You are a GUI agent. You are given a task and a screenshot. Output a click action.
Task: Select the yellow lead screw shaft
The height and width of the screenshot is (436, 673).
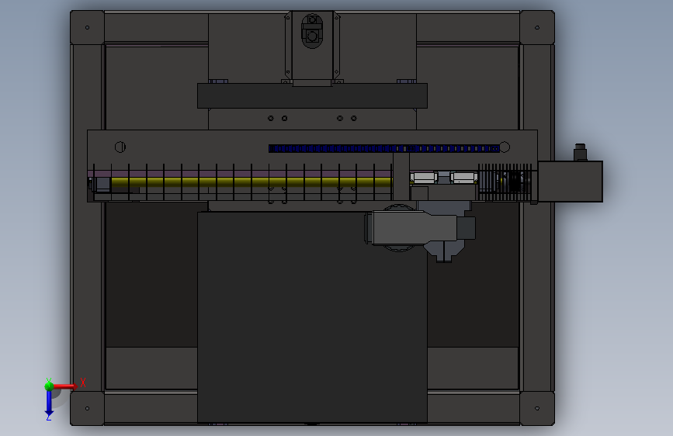tap(251, 182)
